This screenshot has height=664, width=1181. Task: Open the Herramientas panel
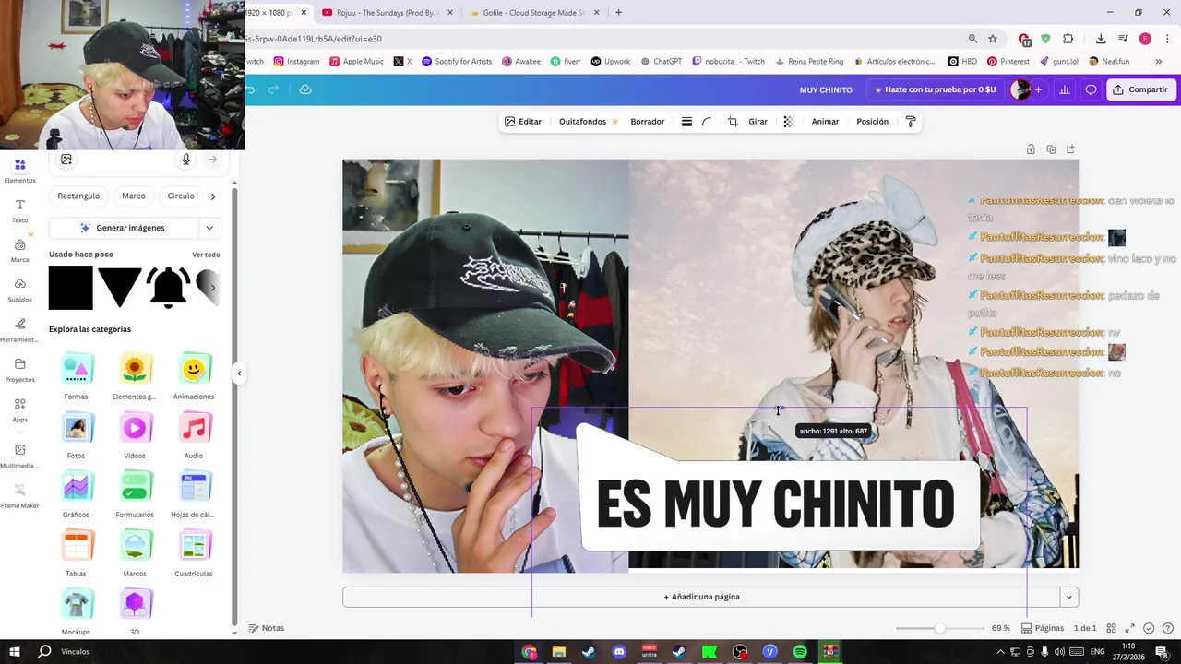pos(19,330)
